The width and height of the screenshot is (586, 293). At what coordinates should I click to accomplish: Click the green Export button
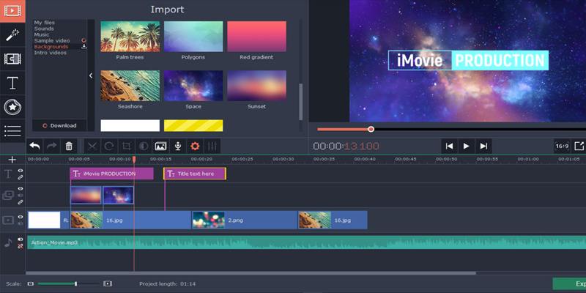click(569, 283)
